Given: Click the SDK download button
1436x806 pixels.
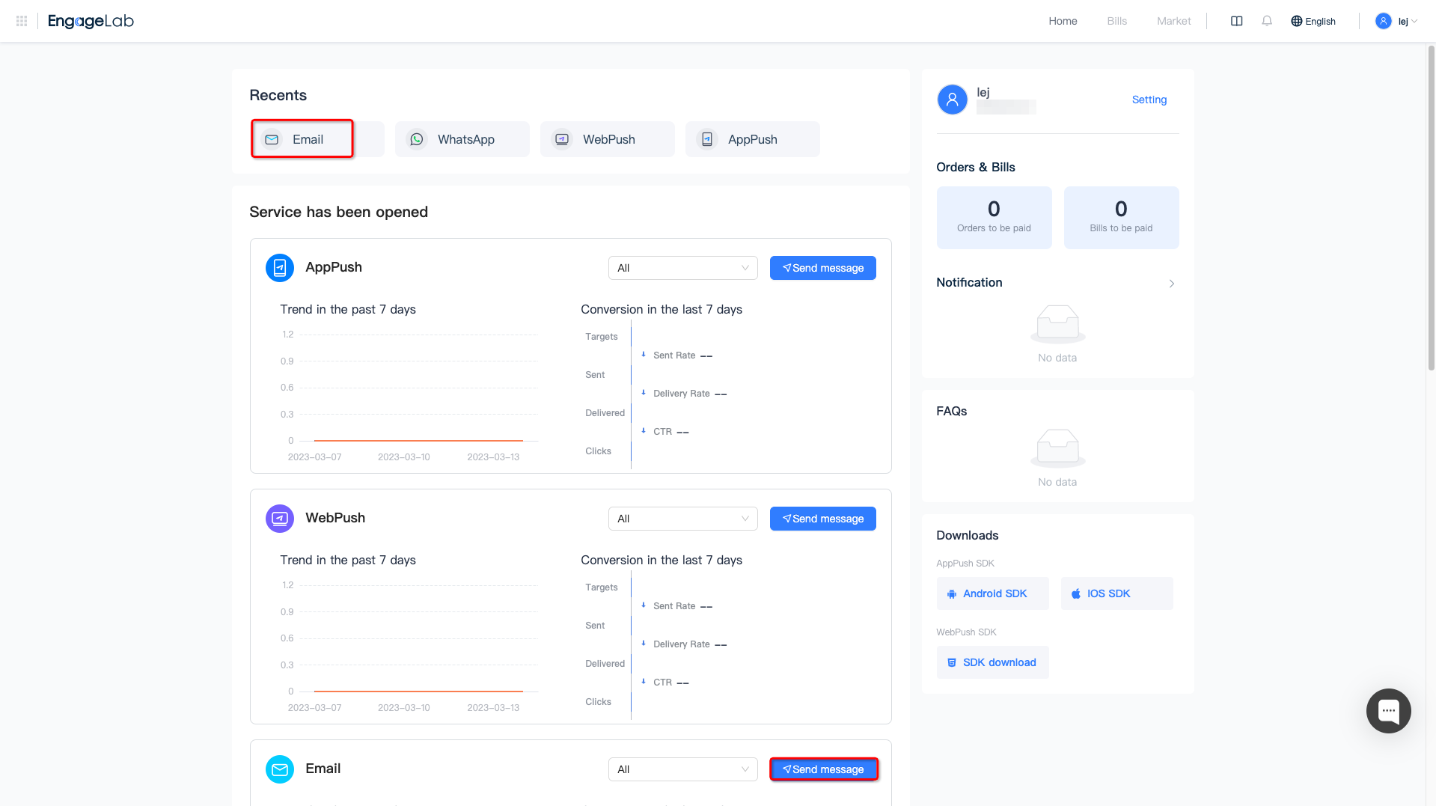Looking at the screenshot, I should coord(993,662).
